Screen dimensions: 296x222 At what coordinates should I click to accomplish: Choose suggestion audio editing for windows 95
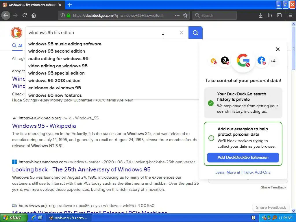tap(112, 58)
